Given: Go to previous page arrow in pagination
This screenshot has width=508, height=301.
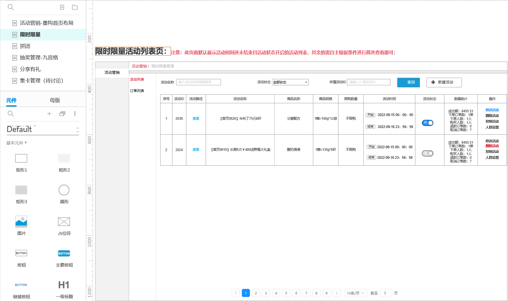Looking at the screenshot, I should [x=236, y=293].
